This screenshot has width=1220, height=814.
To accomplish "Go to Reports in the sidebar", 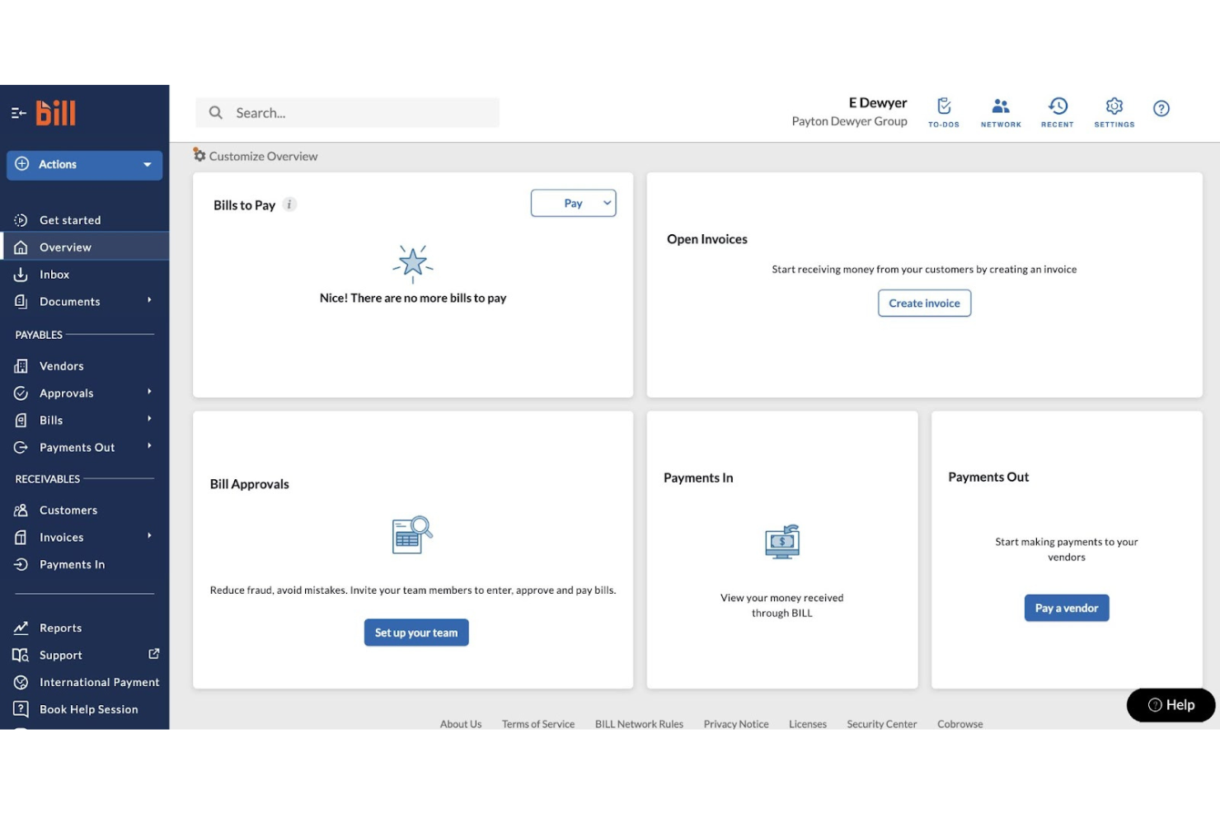I will (59, 628).
